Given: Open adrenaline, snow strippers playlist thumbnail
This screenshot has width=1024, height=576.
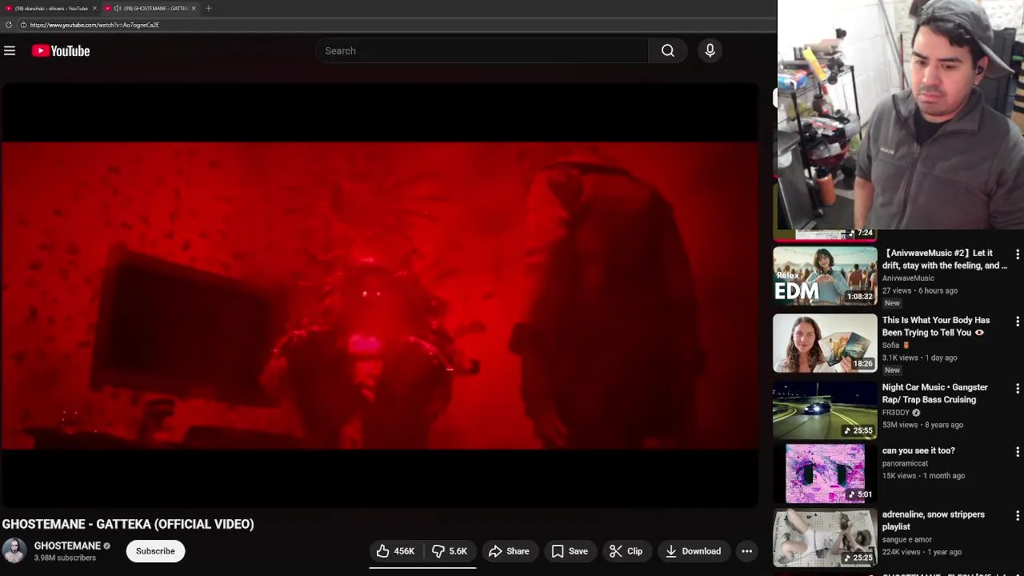Looking at the screenshot, I should pos(825,538).
